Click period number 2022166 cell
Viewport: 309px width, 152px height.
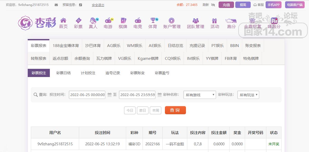point(153,144)
